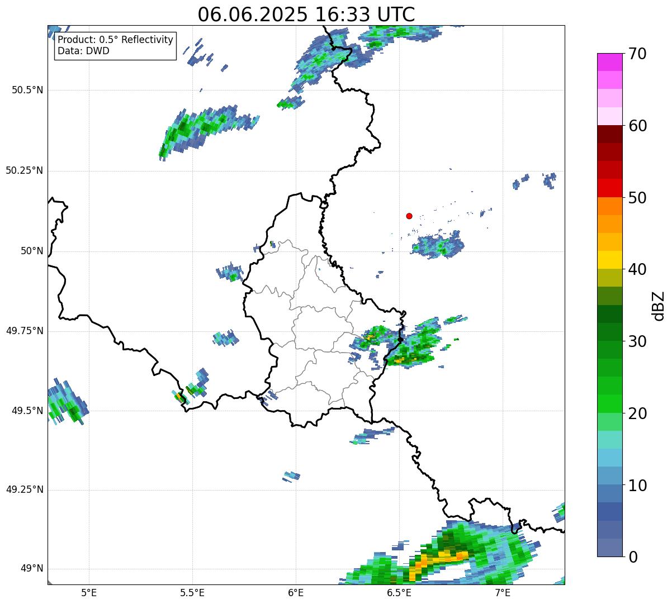Click the colorbar '20' tick label
The height and width of the screenshot is (604, 672).
coord(638,413)
